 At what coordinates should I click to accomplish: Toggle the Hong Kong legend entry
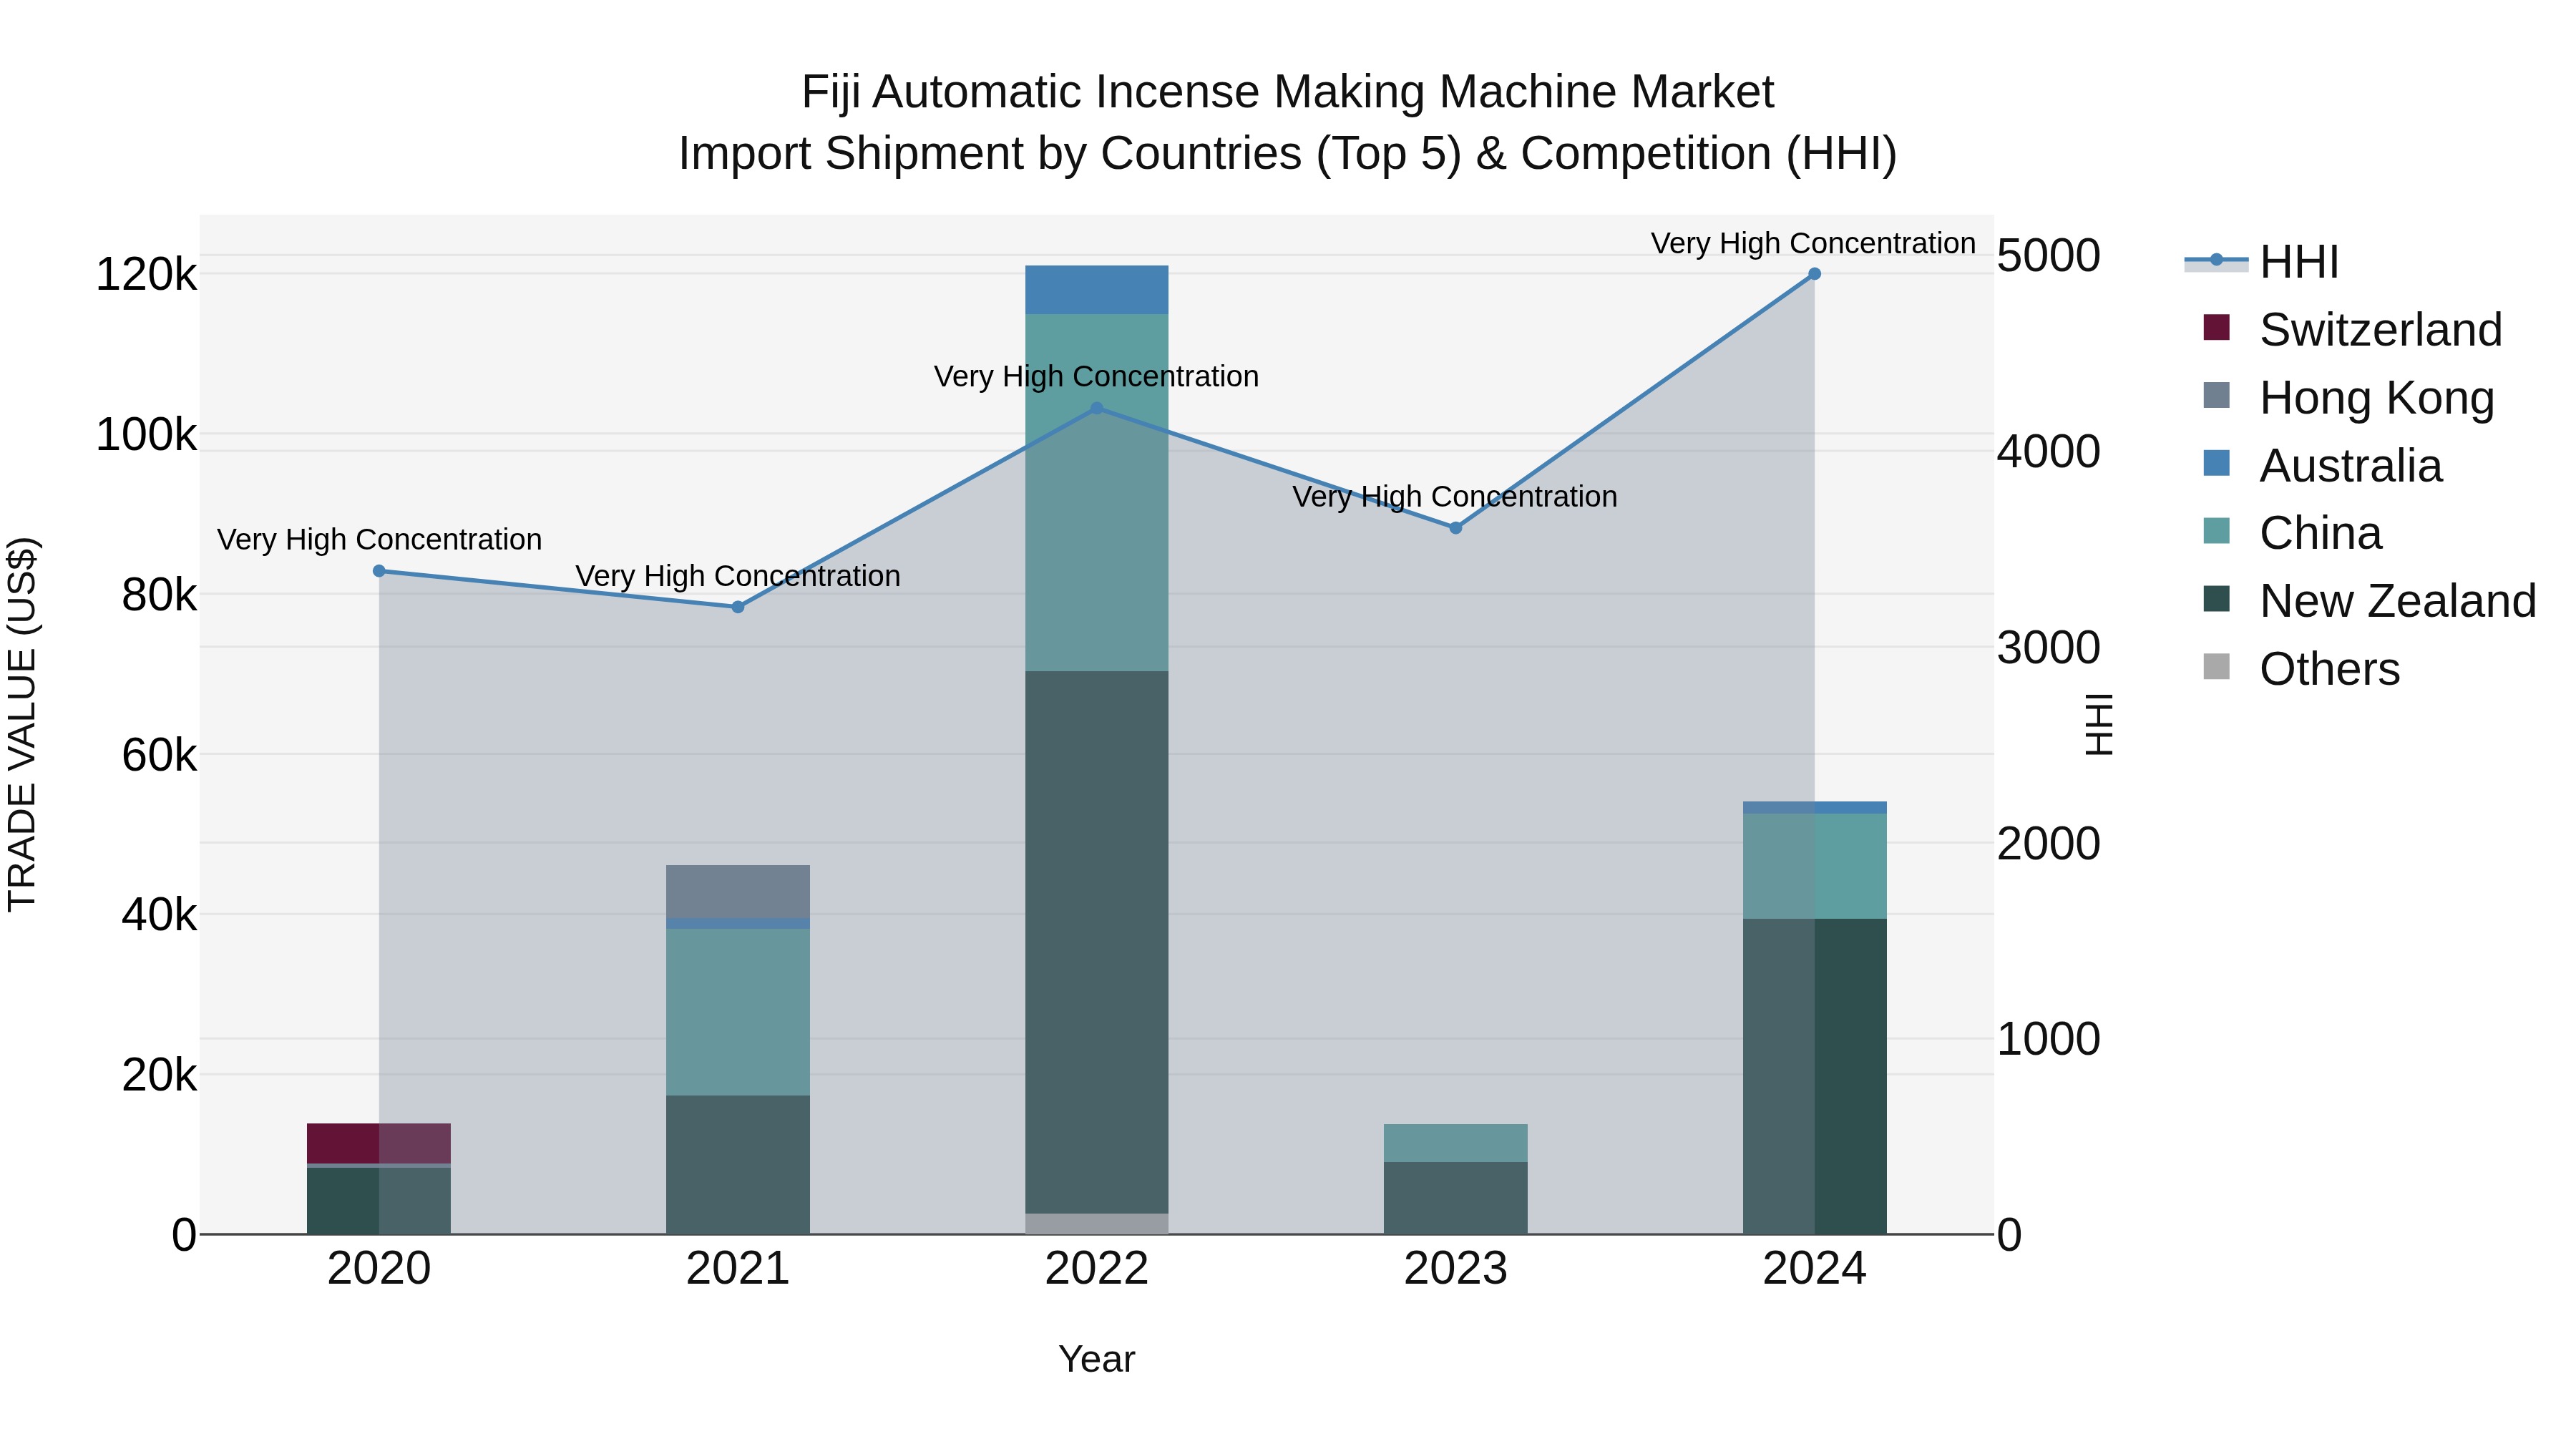2348,397
